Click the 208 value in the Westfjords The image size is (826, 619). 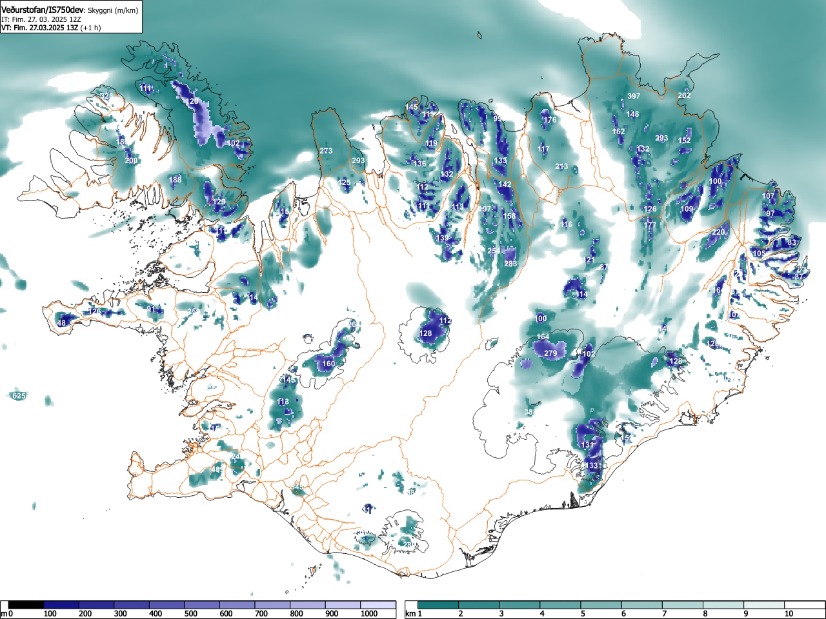pyautogui.click(x=131, y=161)
